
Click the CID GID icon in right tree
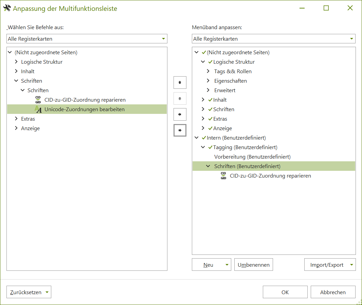(223, 176)
